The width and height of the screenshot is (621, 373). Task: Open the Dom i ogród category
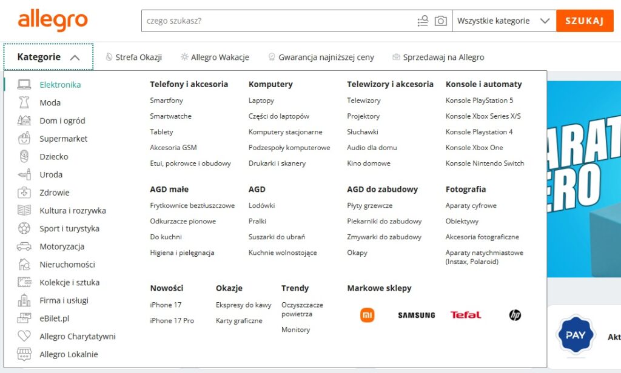pos(62,120)
